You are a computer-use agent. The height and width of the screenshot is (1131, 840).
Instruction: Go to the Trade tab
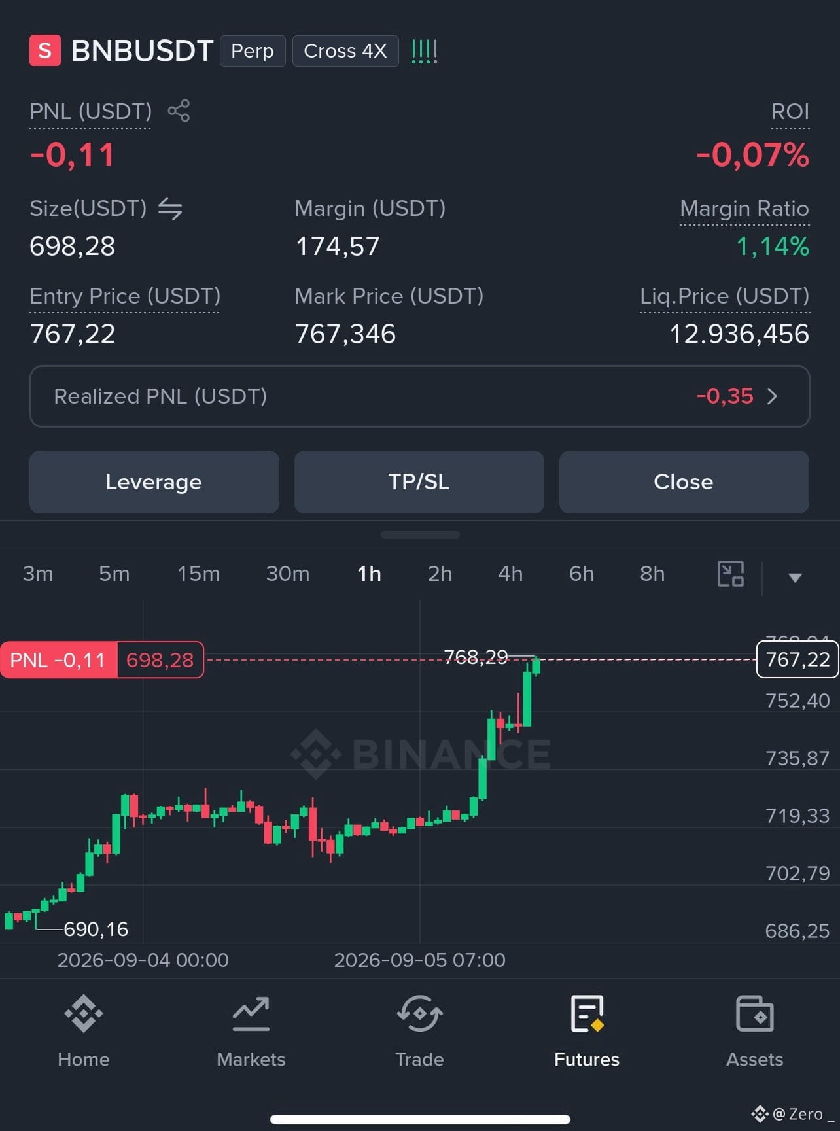click(419, 1032)
